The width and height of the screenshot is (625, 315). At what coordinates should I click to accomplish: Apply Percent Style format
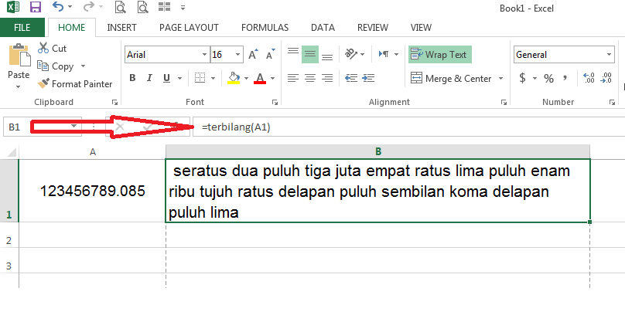pyautogui.click(x=549, y=78)
